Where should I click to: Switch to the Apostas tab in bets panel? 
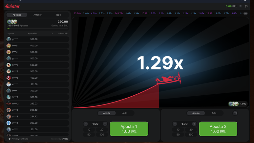(x=17, y=15)
